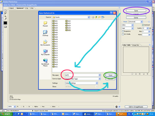The image size is (155, 116).
Task: Enable the Progressive checkbox
Action: (x=123, y=31)
